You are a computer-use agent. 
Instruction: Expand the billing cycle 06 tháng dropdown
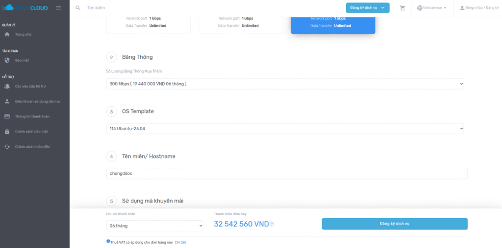point(154,225)
